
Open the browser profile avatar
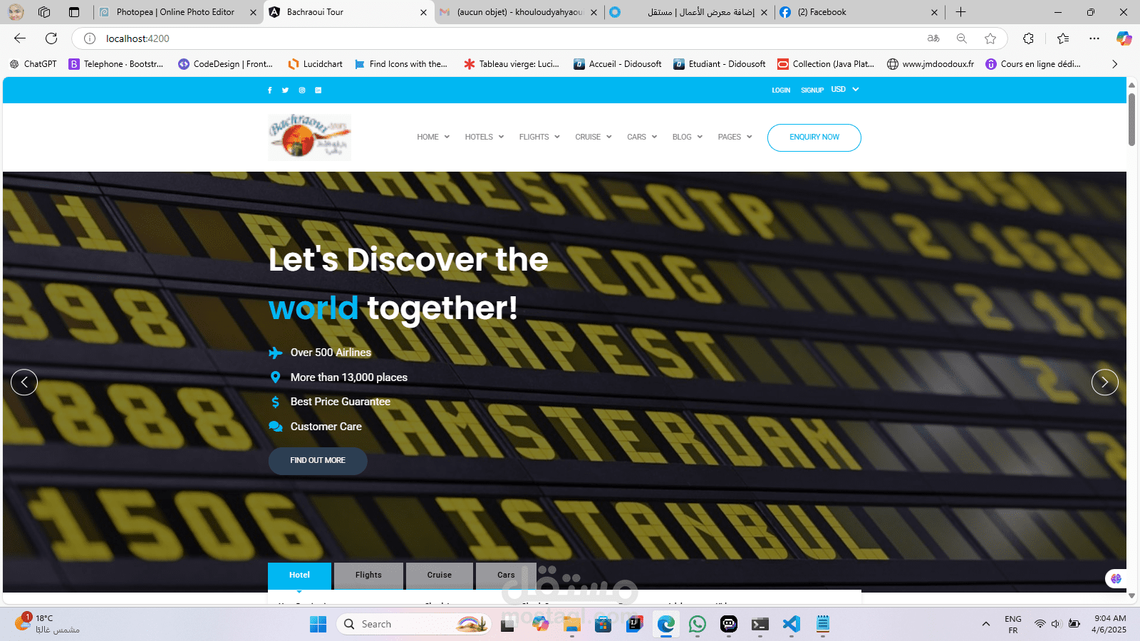pos(16,12)
